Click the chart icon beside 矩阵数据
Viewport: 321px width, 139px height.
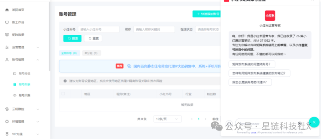point(7,35)
